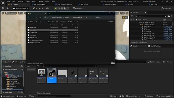Screen dimensions: 174x98
Task: Open the Derived Data dropdown
Action: tap(133, 96)
